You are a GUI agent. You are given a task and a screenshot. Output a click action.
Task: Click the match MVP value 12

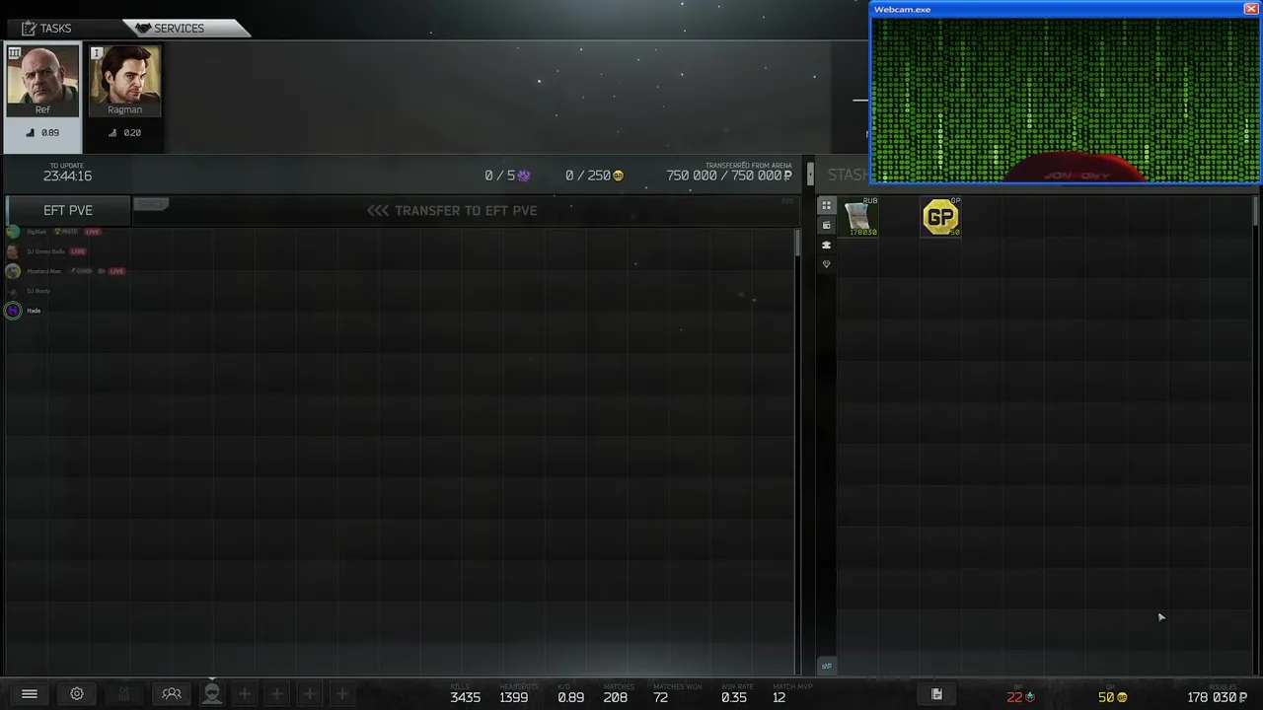779,697
